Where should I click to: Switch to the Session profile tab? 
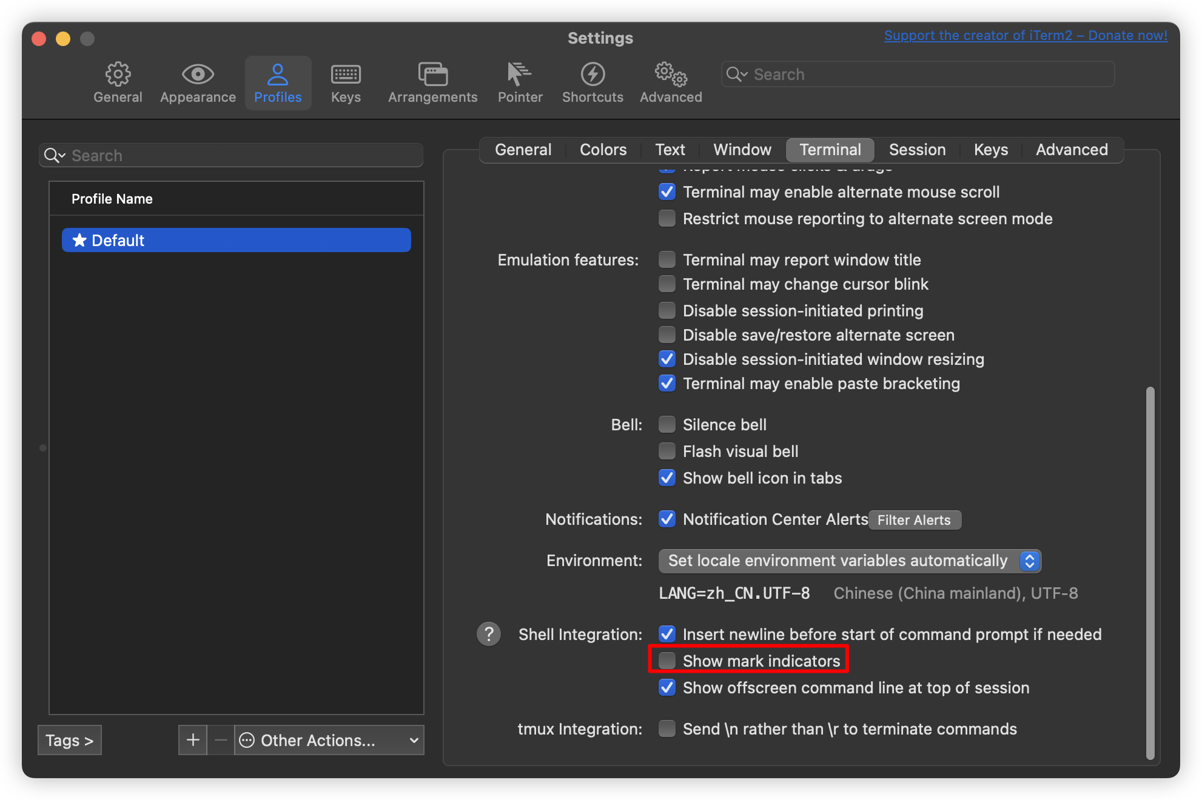tap(917, 150)
